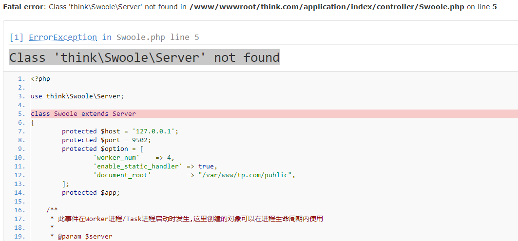Click the 'true' value on line 11

(x=206, y=167)
